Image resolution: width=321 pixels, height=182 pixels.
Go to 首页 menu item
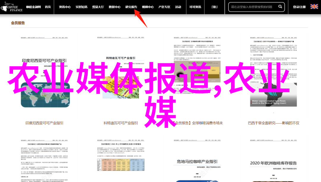[x=48, y=7]
